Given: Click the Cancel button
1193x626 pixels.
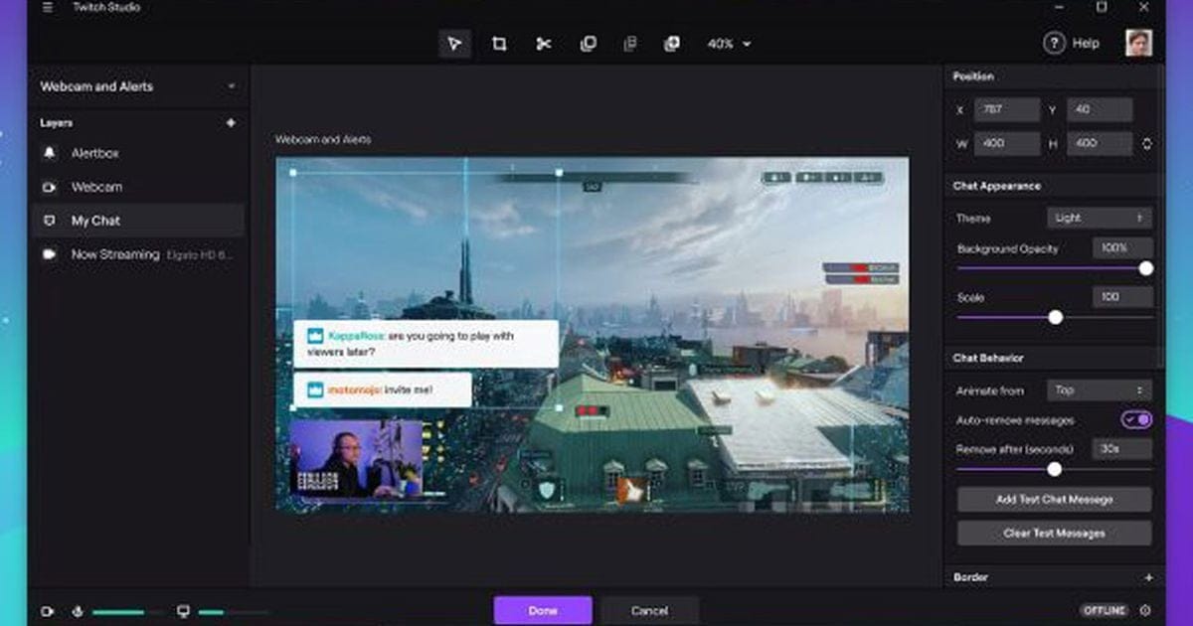Looking at the screenshot, I should [649, 610].
